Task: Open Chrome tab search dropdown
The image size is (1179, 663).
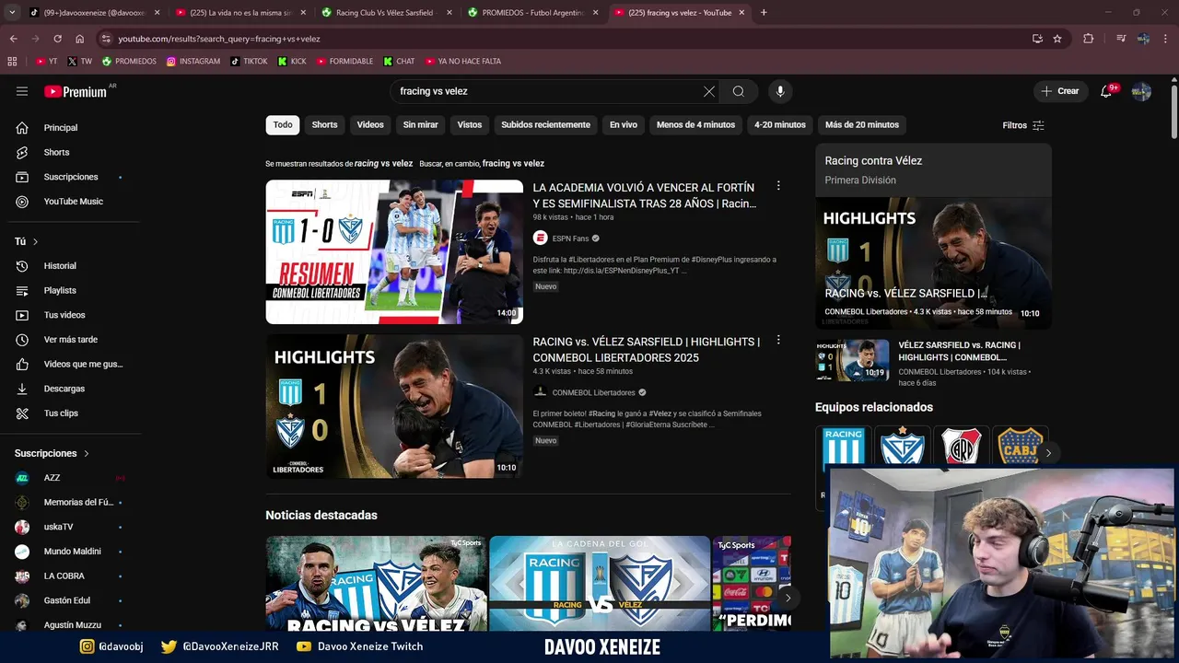Action: (x=12, y=13)
